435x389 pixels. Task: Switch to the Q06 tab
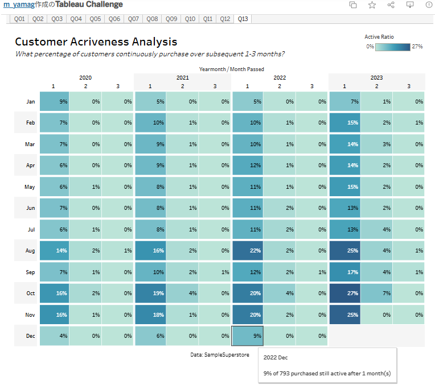tap(114, 19)
